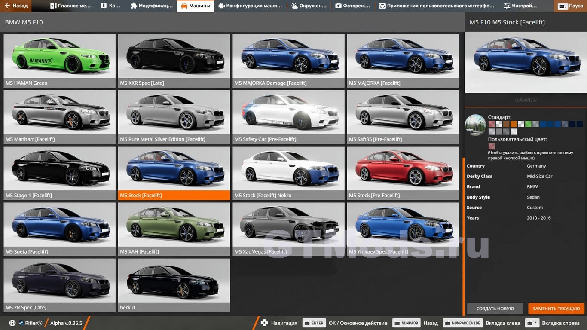Screen dimensions: 587x330
Task: Select the berkut configuration
Action: tap(174, 285)
